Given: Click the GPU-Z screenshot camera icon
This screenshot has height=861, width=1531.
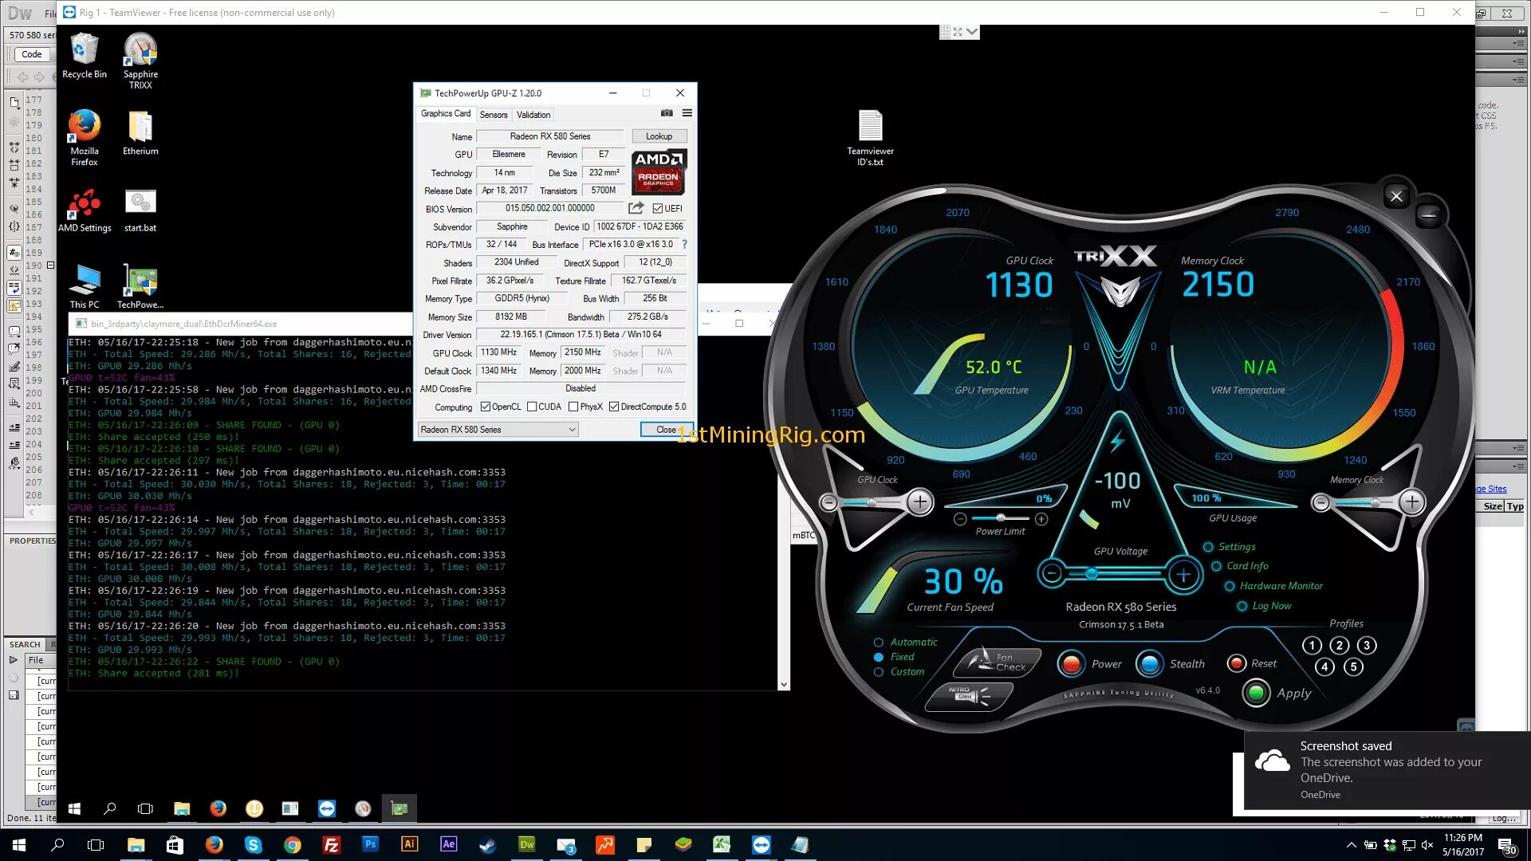Looking at the screenshot, I should (x=667, y=113).
